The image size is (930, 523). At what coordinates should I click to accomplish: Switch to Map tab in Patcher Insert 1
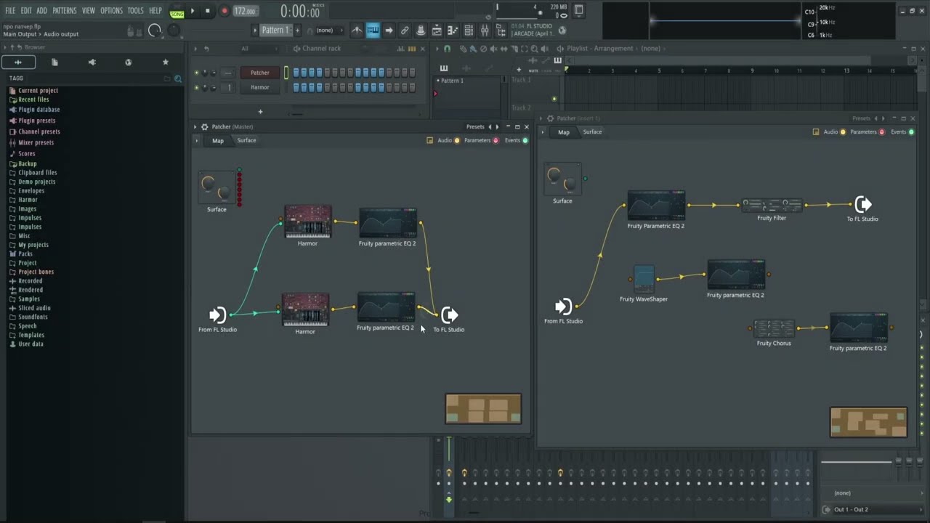(x=564, y=132)
